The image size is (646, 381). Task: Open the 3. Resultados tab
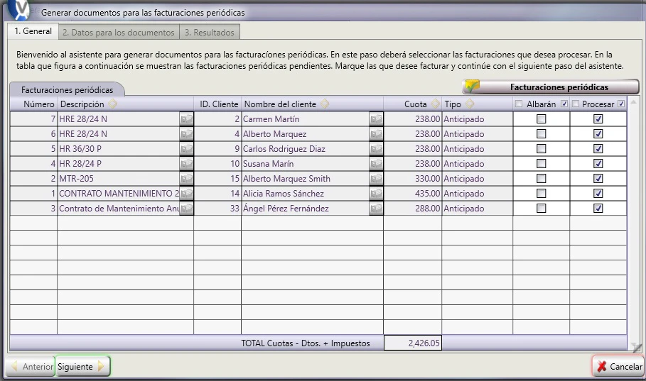pyautogui.click(x=209, y=33)
